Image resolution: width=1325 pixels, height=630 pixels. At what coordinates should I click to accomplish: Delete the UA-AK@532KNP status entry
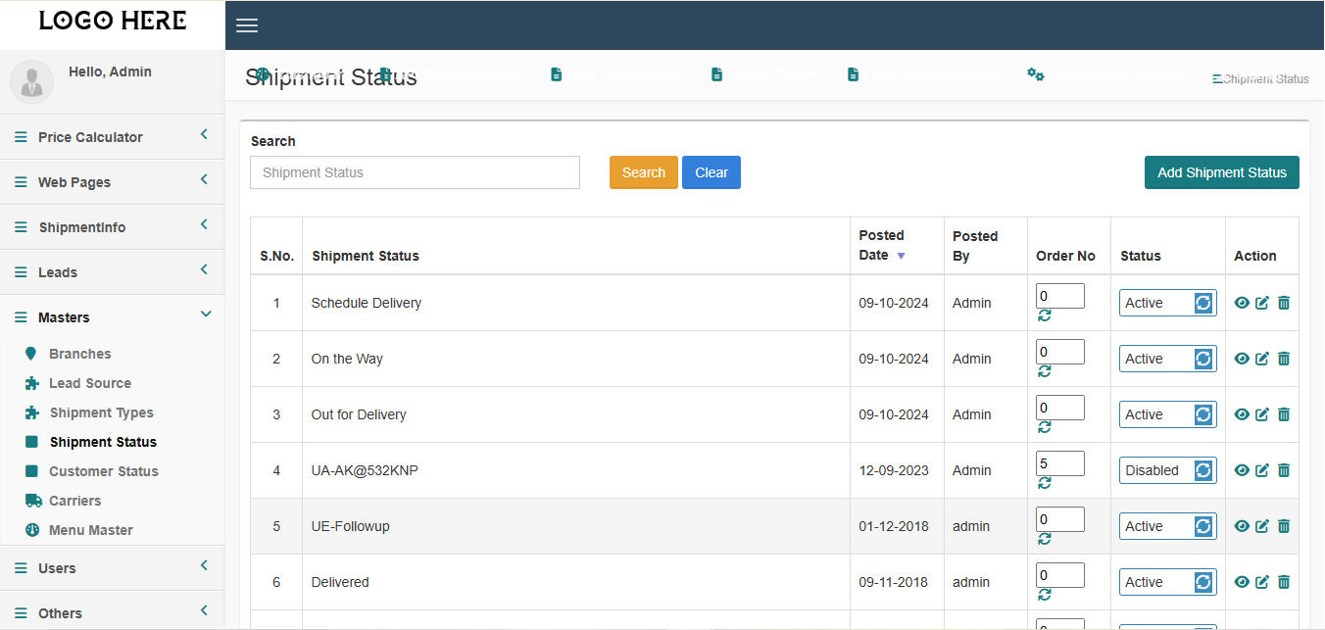pos(1284,470)
